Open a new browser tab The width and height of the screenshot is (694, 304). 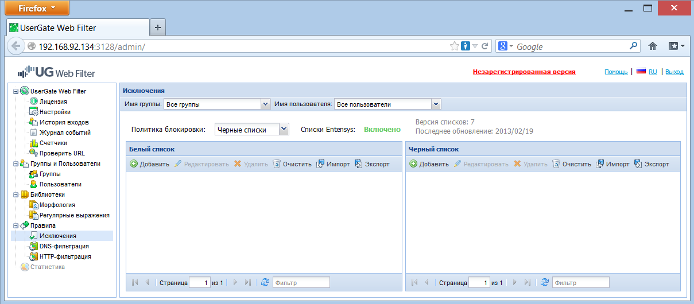(157, 28)
